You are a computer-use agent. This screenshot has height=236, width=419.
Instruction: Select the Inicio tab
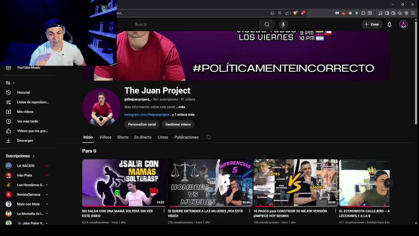click(x=88, y=137)
